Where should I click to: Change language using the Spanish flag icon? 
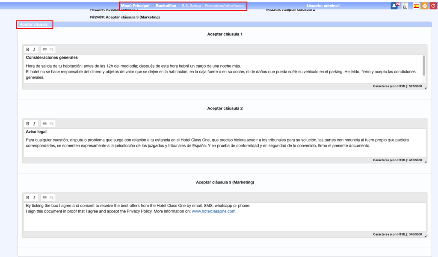(416, 6)
